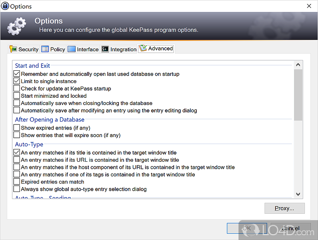318x240 pixels.
Task: Close the Options dialog window
Action: click(x=309, y=6)
